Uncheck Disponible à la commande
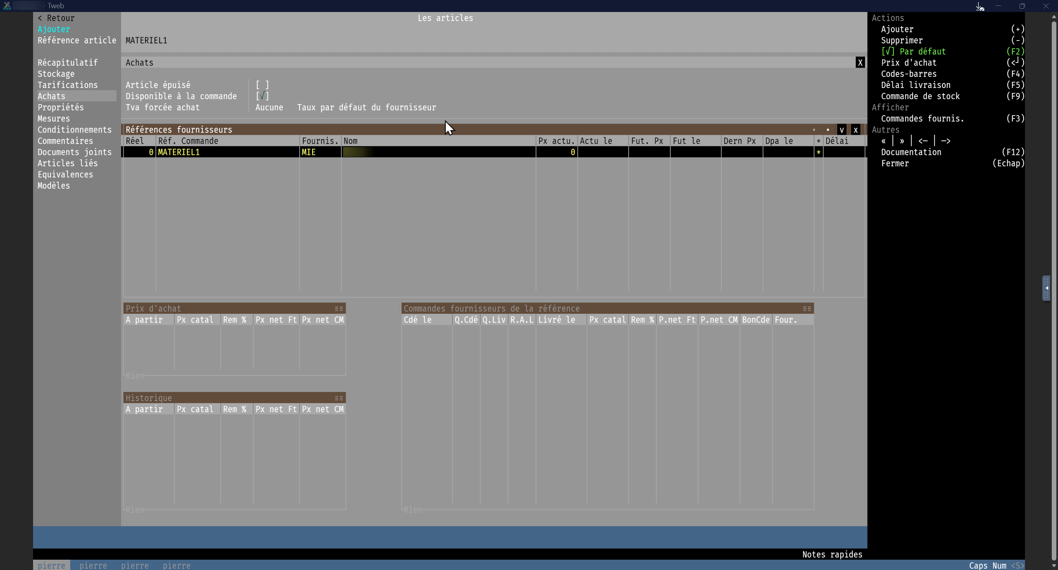Viewport: 1058px width, 570px height. click(262, 96)
